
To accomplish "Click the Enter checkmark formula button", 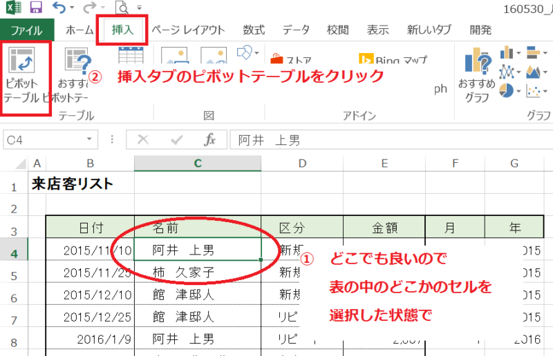I will (176, 140).
